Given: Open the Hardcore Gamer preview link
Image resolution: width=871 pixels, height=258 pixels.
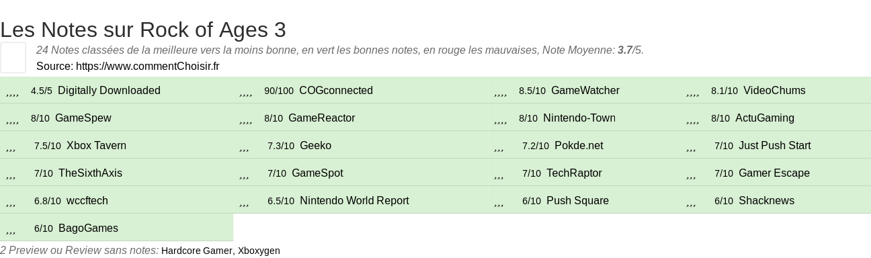Looking at the screenshot, I should click(x=197, y=251).
